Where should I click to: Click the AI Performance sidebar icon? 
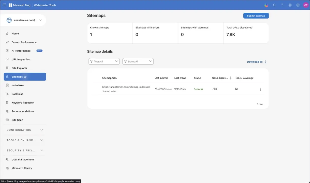click(7, 51)
